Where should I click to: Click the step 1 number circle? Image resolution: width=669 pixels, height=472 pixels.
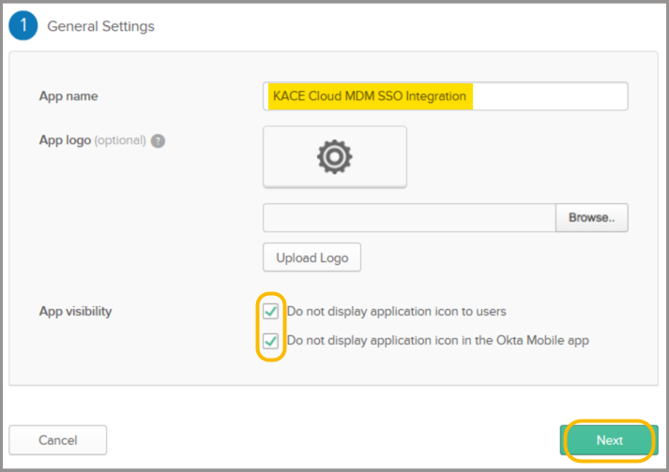(x=23, y=26)
